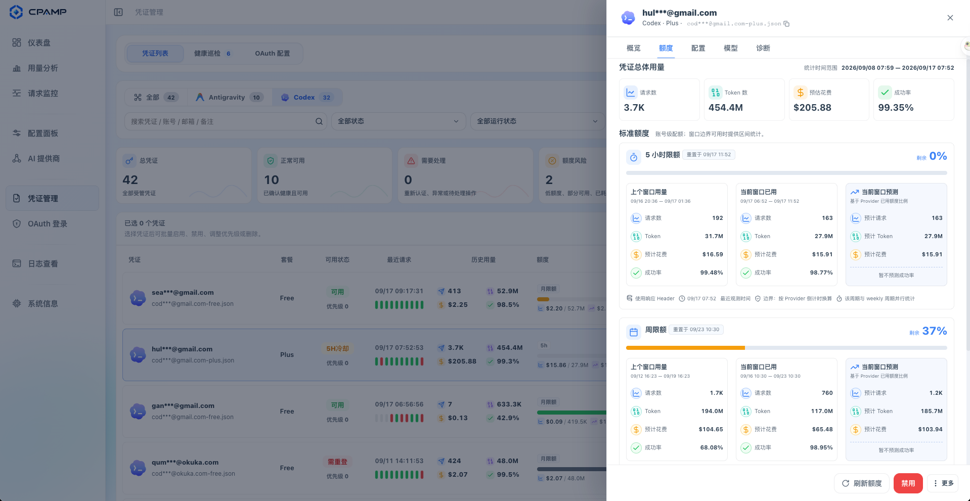Click the 5 小时限额 progress bar
The image size is (970, 501).
786,173
